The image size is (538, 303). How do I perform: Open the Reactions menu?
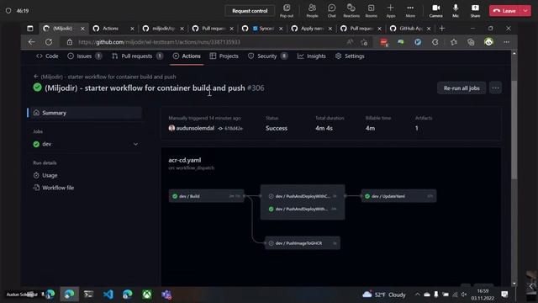click(x=351, y=11)
